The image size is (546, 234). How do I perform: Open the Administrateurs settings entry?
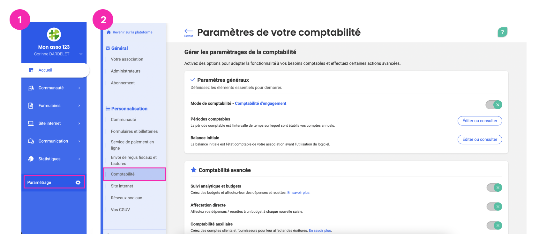click(126, 71)
